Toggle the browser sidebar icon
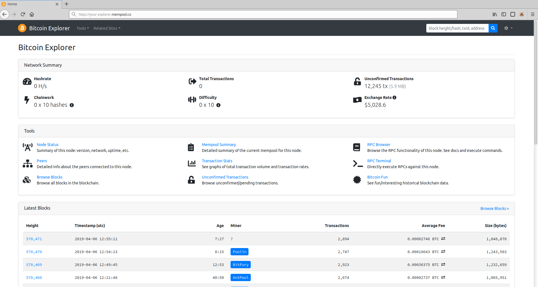538x287 pixels. coord(504,14)
